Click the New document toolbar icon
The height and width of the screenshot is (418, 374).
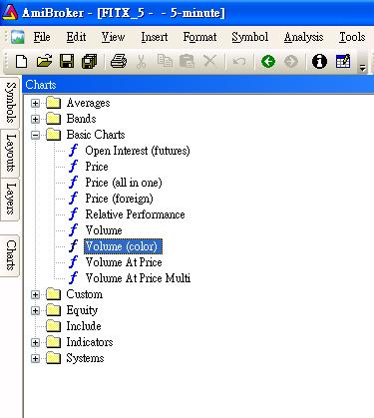click(22, 62)
